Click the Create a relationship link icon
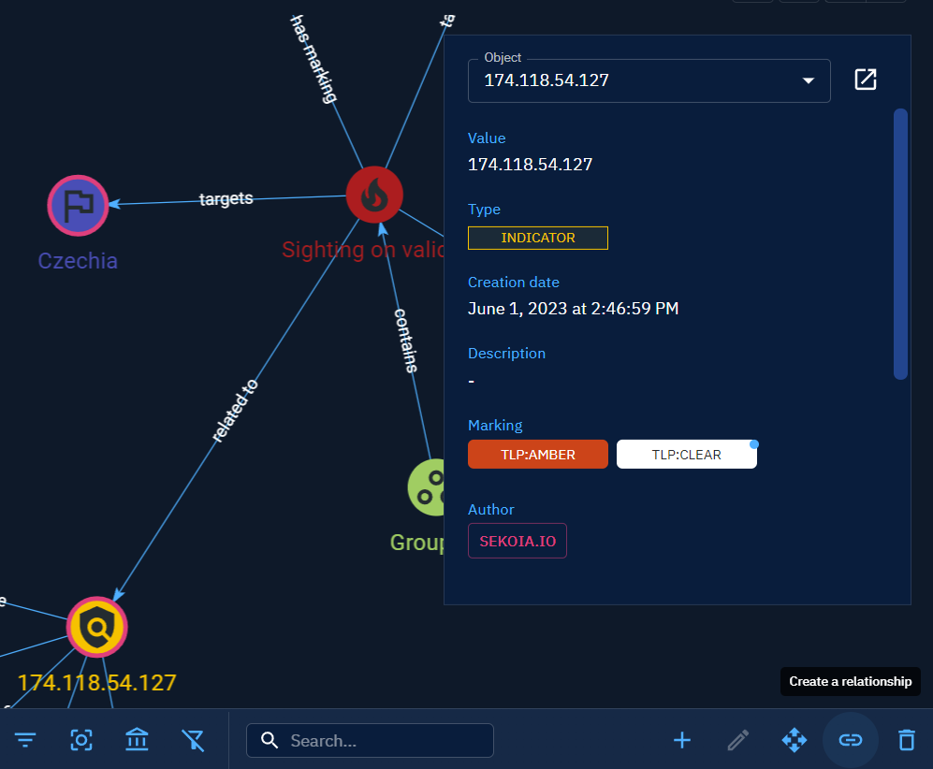This screenshot has height=769, width=933. click(x=850, y=740)
